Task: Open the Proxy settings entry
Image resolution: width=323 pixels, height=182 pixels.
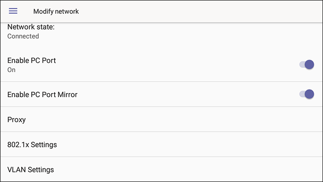Action: pyautogui.click(x=161, y=120)
